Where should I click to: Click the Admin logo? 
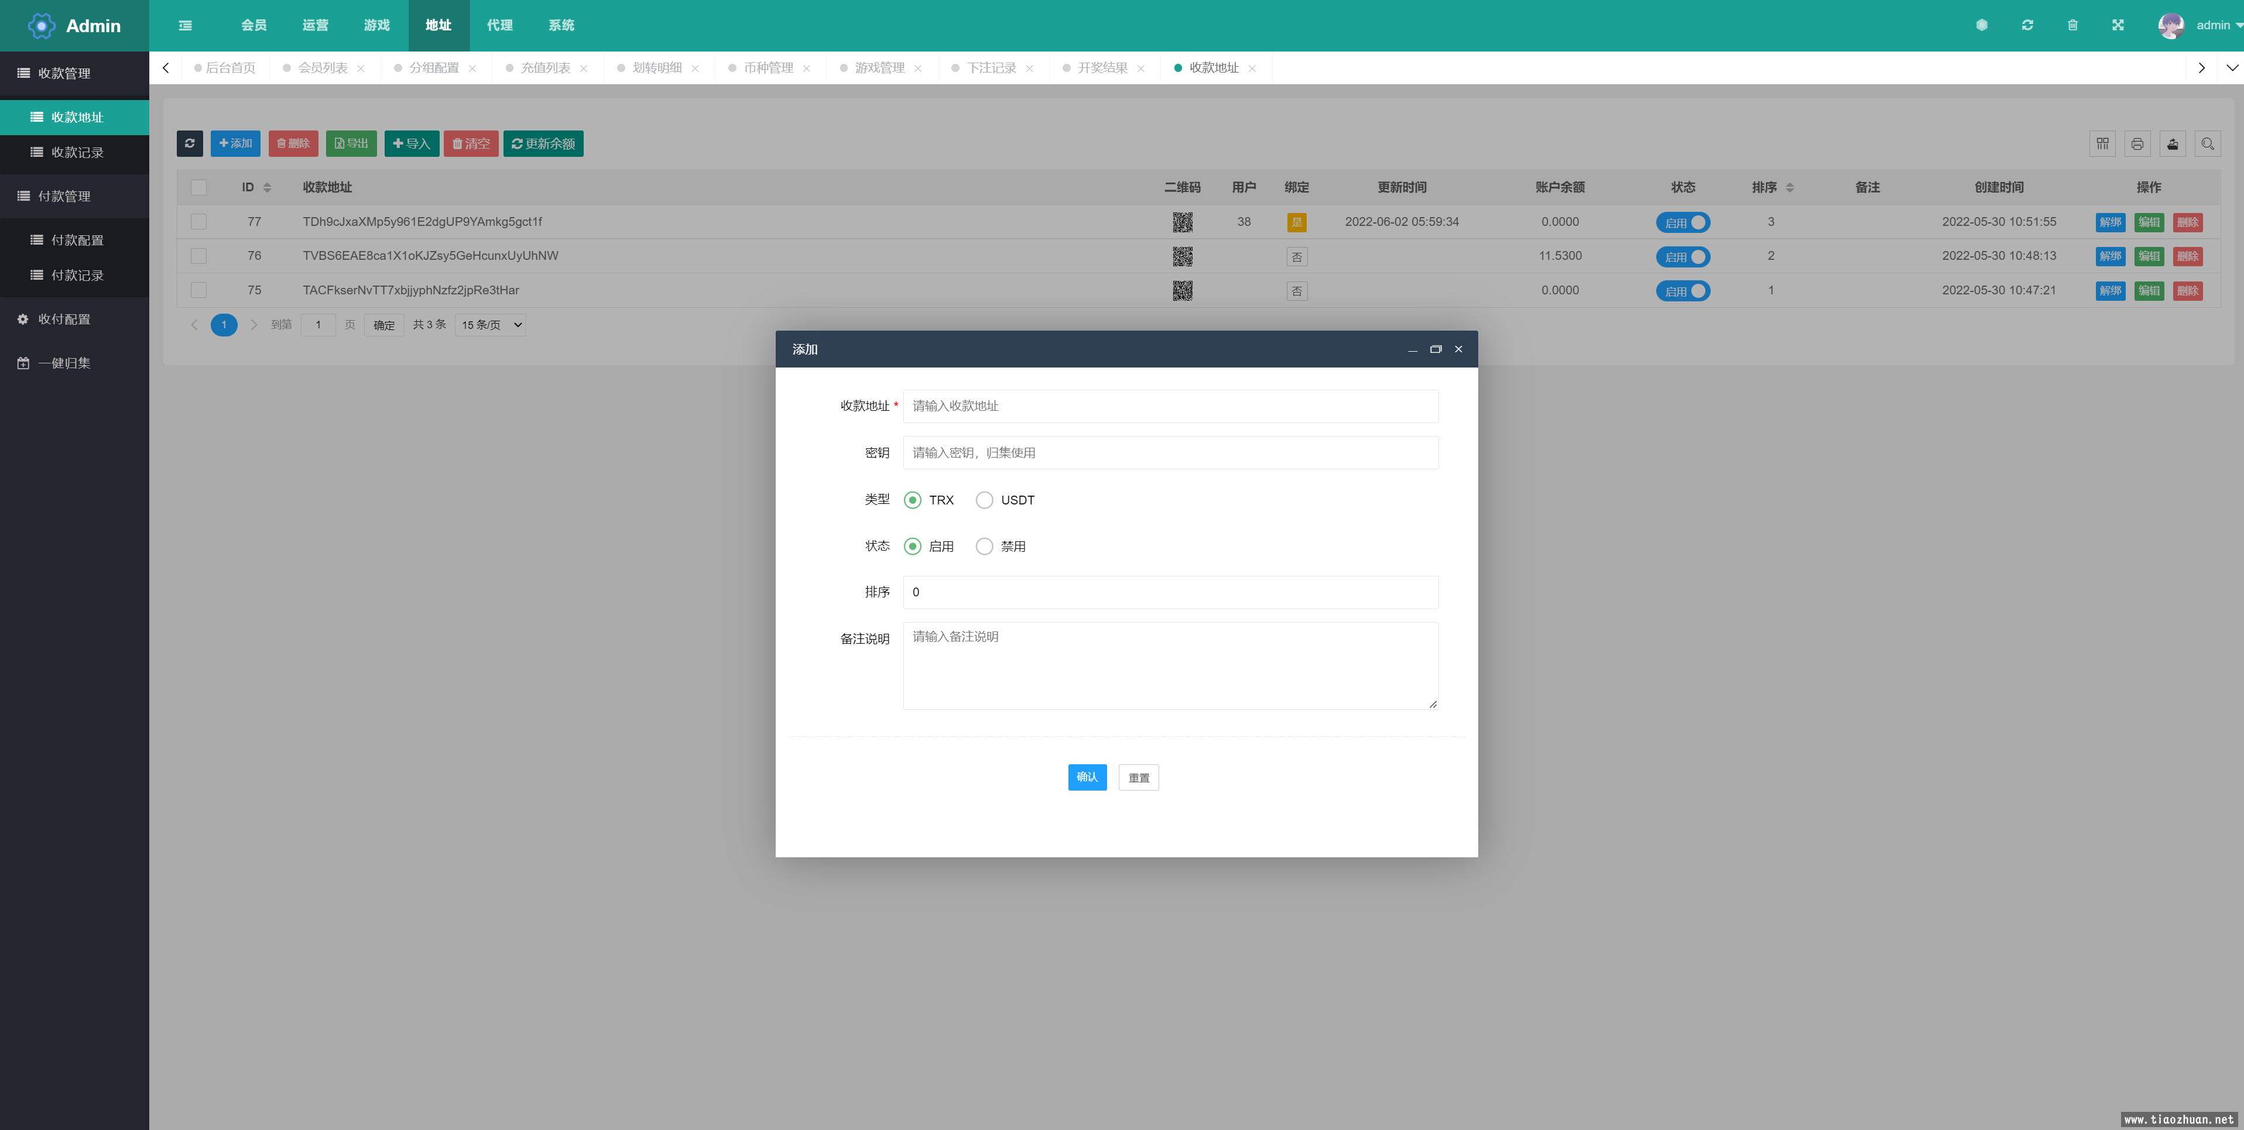(x=75, y=25)
